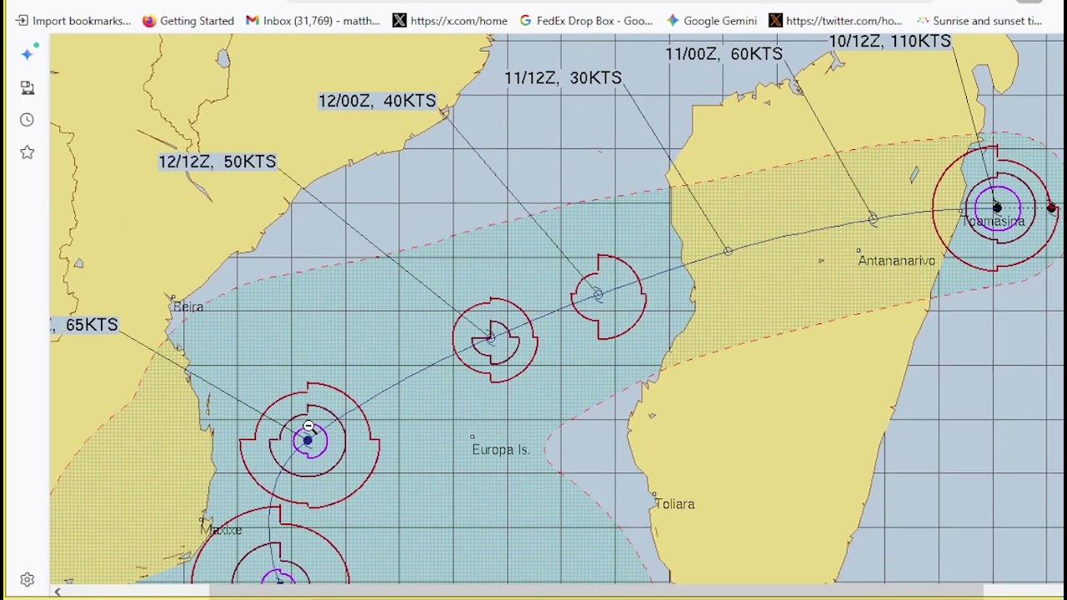Open sidebar settings gear icon
Image resolution: width=1067 pixels, height=600 pixels.
coord(28,580)
